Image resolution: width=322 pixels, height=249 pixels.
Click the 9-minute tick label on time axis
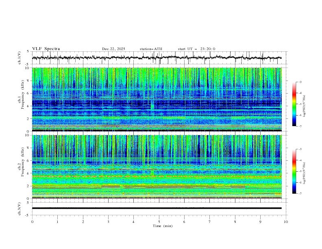point(261,221)
